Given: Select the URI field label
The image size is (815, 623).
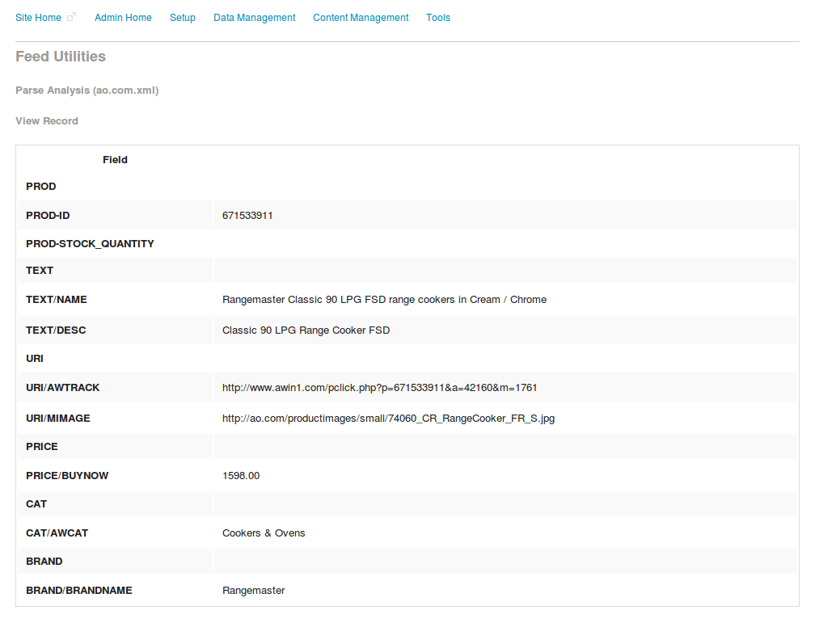Looking at the screenshot, I should click(x=35, y=359).
